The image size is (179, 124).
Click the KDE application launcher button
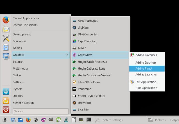(4, 120)
